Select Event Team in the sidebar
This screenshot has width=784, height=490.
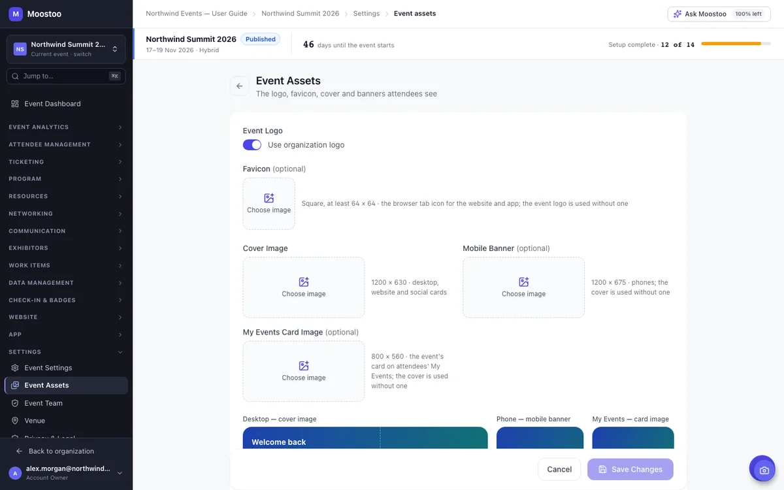[66, 403]
